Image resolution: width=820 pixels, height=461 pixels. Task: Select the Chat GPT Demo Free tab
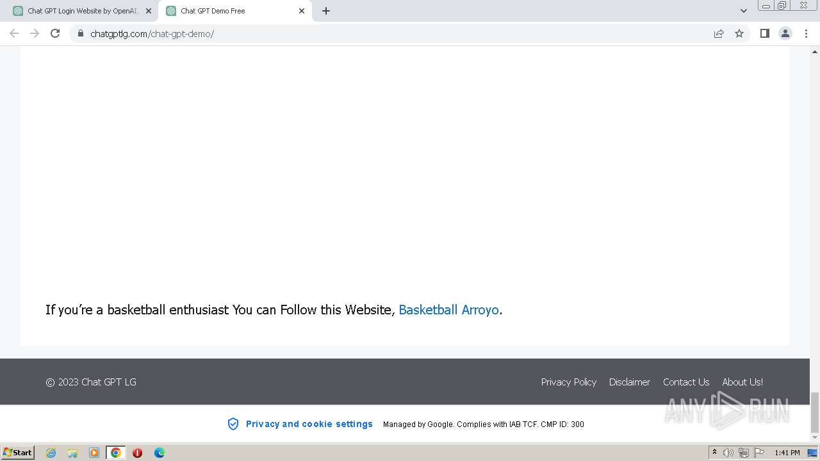point(234,11)
